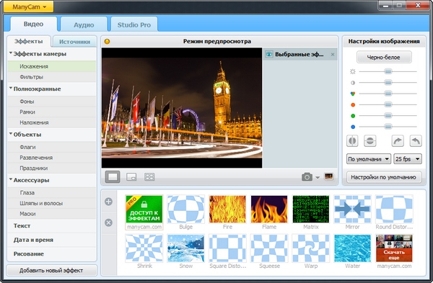Open the По умолчанию resolution dropdown
433x283 pixels.
tap(369, 159)
